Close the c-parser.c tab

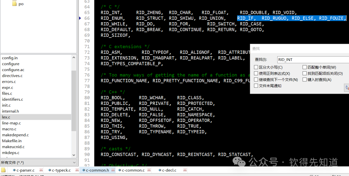tap(41, 170)
